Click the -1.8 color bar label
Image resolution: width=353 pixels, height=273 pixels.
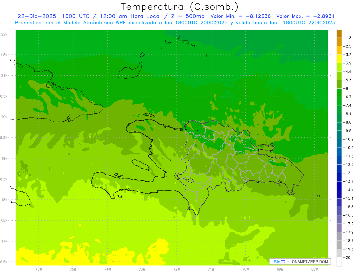pyautogui.click(x=347, y=38)
